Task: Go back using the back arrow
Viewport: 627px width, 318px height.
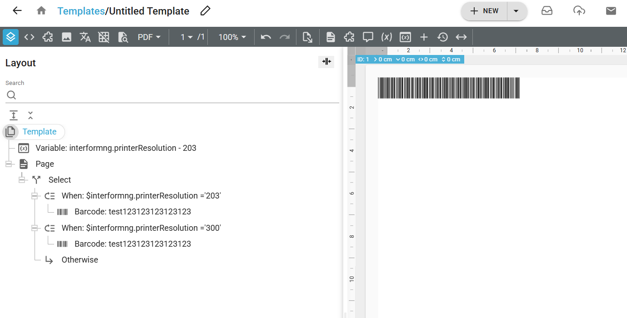Action: click(17, 11)
